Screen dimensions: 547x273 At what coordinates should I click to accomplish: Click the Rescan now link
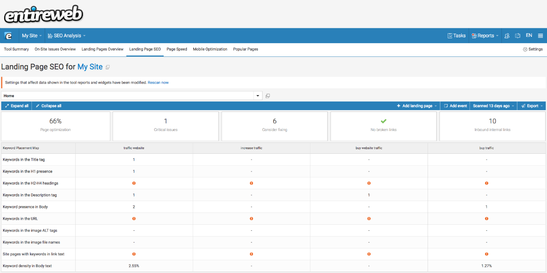point(158,82)
